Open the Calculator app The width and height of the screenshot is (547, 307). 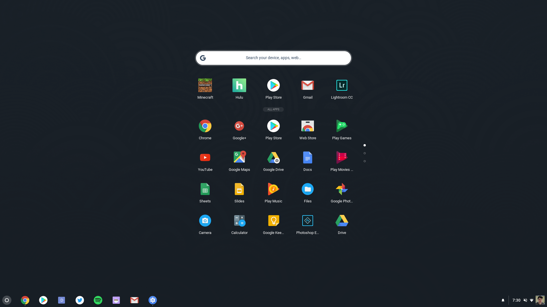pyautogui.click(x=239, y=221)
